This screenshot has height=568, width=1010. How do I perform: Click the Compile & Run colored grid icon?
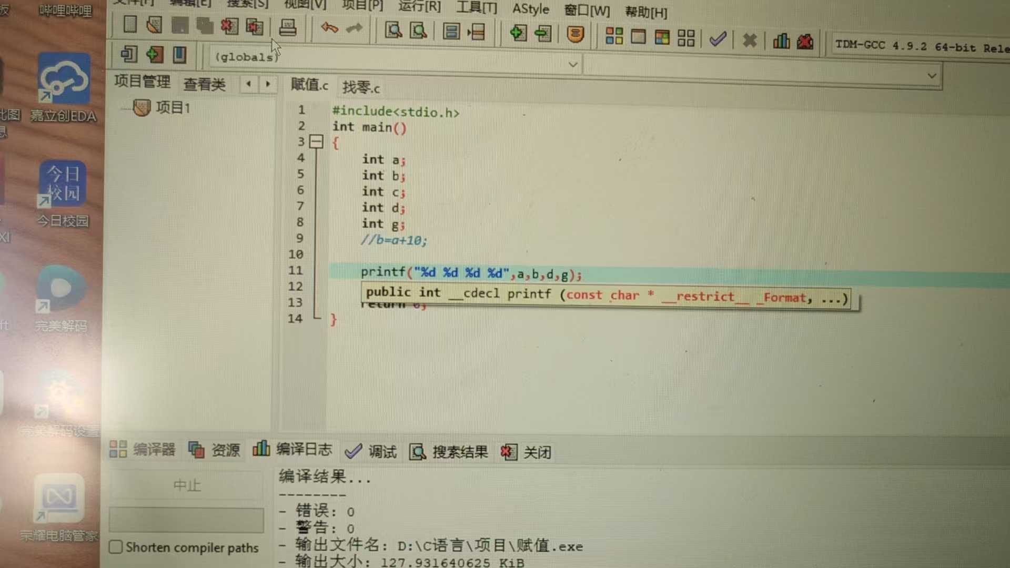[662, 37]
